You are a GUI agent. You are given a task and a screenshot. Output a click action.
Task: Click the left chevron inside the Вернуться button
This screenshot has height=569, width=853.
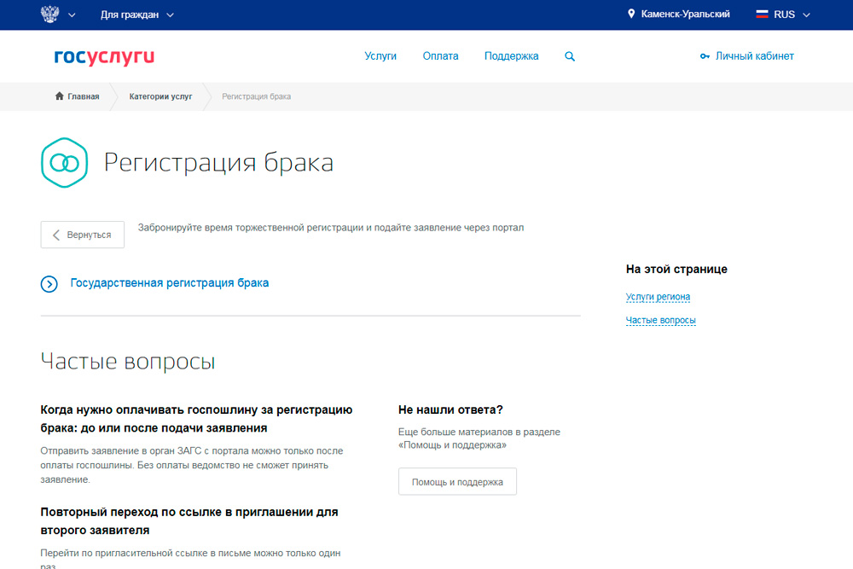[55, 234]
